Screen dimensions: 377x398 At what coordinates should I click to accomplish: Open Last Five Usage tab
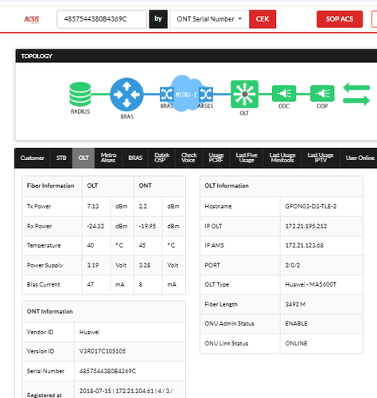pyautogui.click(x=247, y=158)
